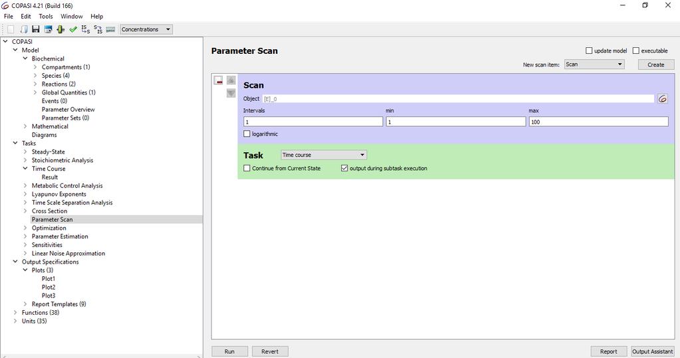Click the Save floppy disk icon
This screenshot has width=680, height=358.
pos(36,29)
